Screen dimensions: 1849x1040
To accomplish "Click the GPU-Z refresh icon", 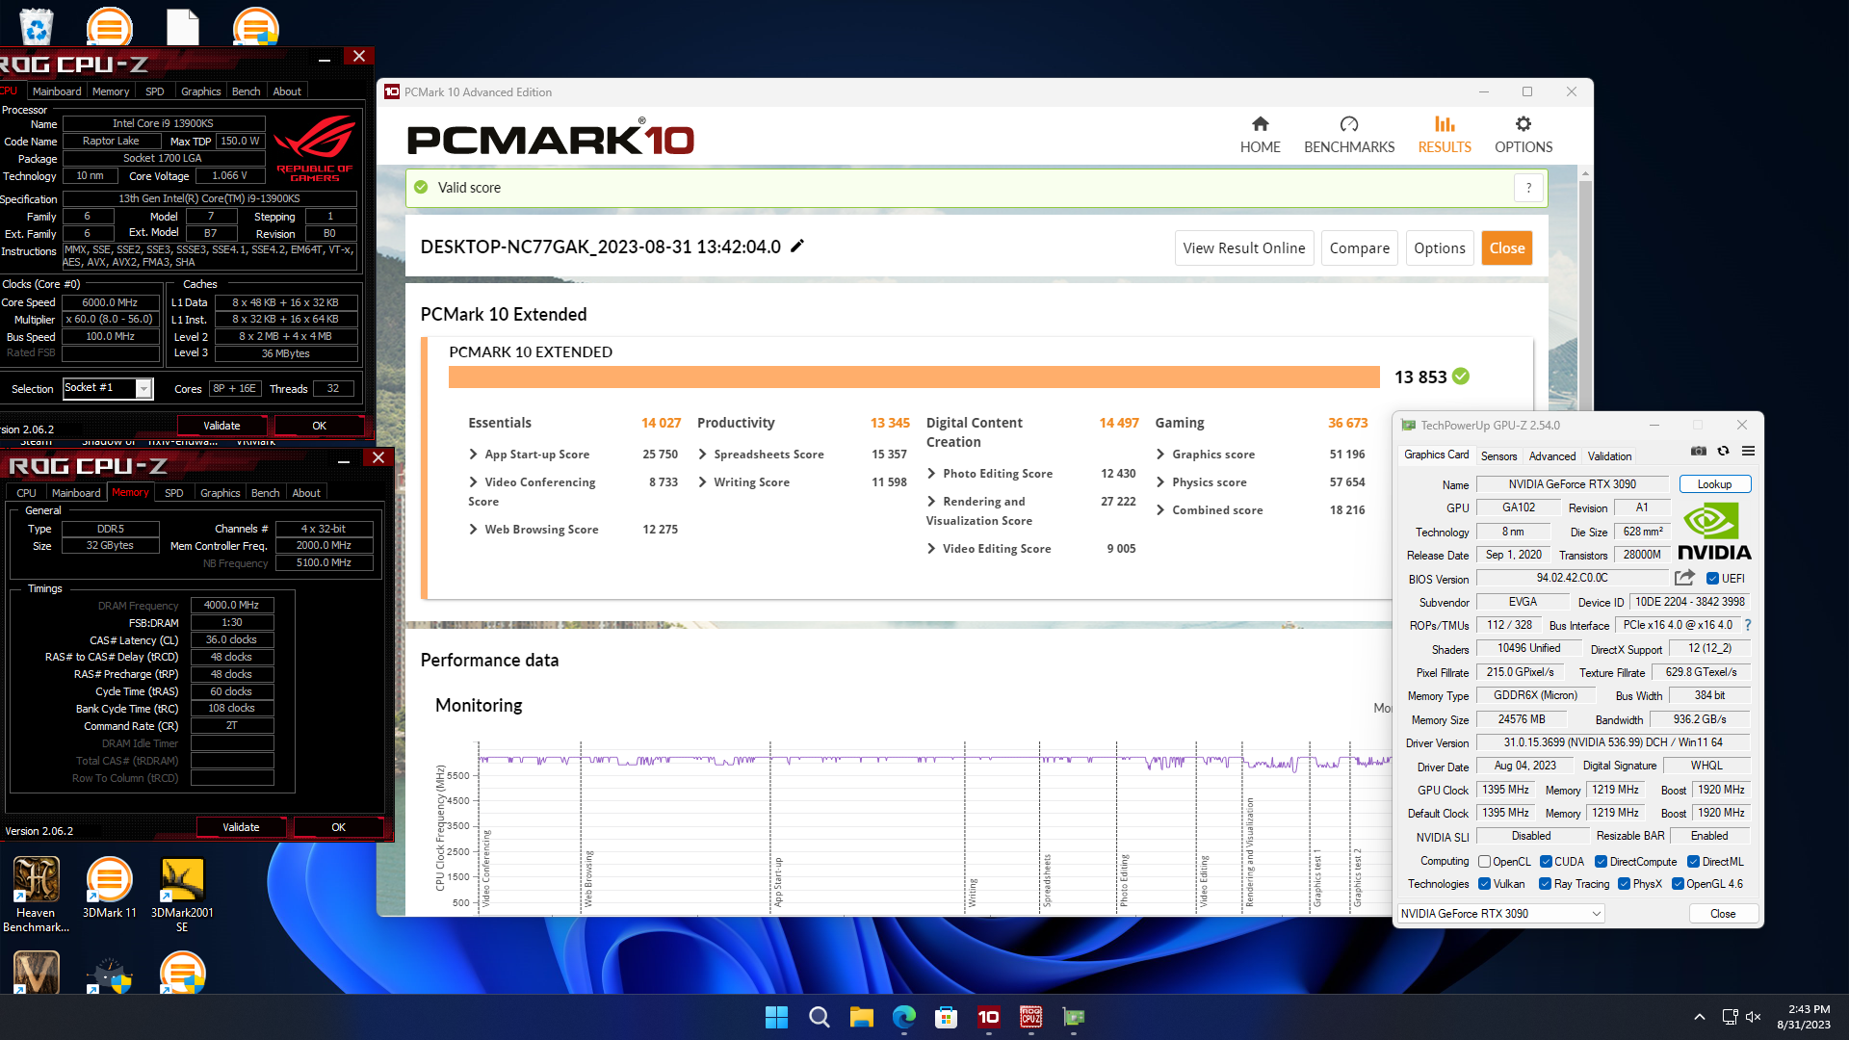I will [1724, 452].
